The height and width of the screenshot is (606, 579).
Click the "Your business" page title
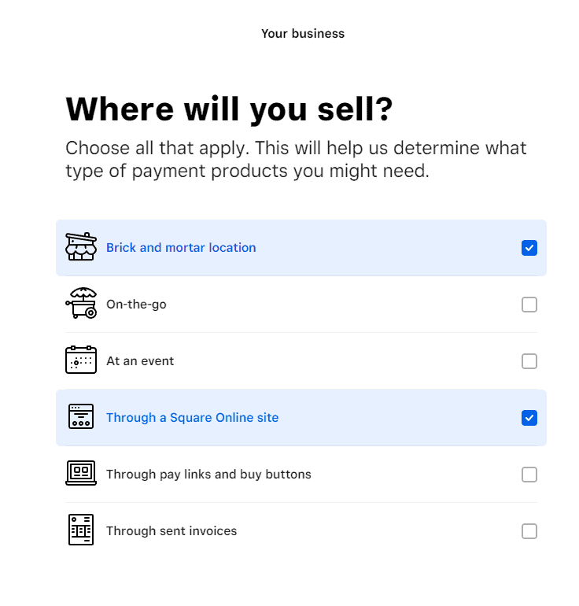pos(303,34)
